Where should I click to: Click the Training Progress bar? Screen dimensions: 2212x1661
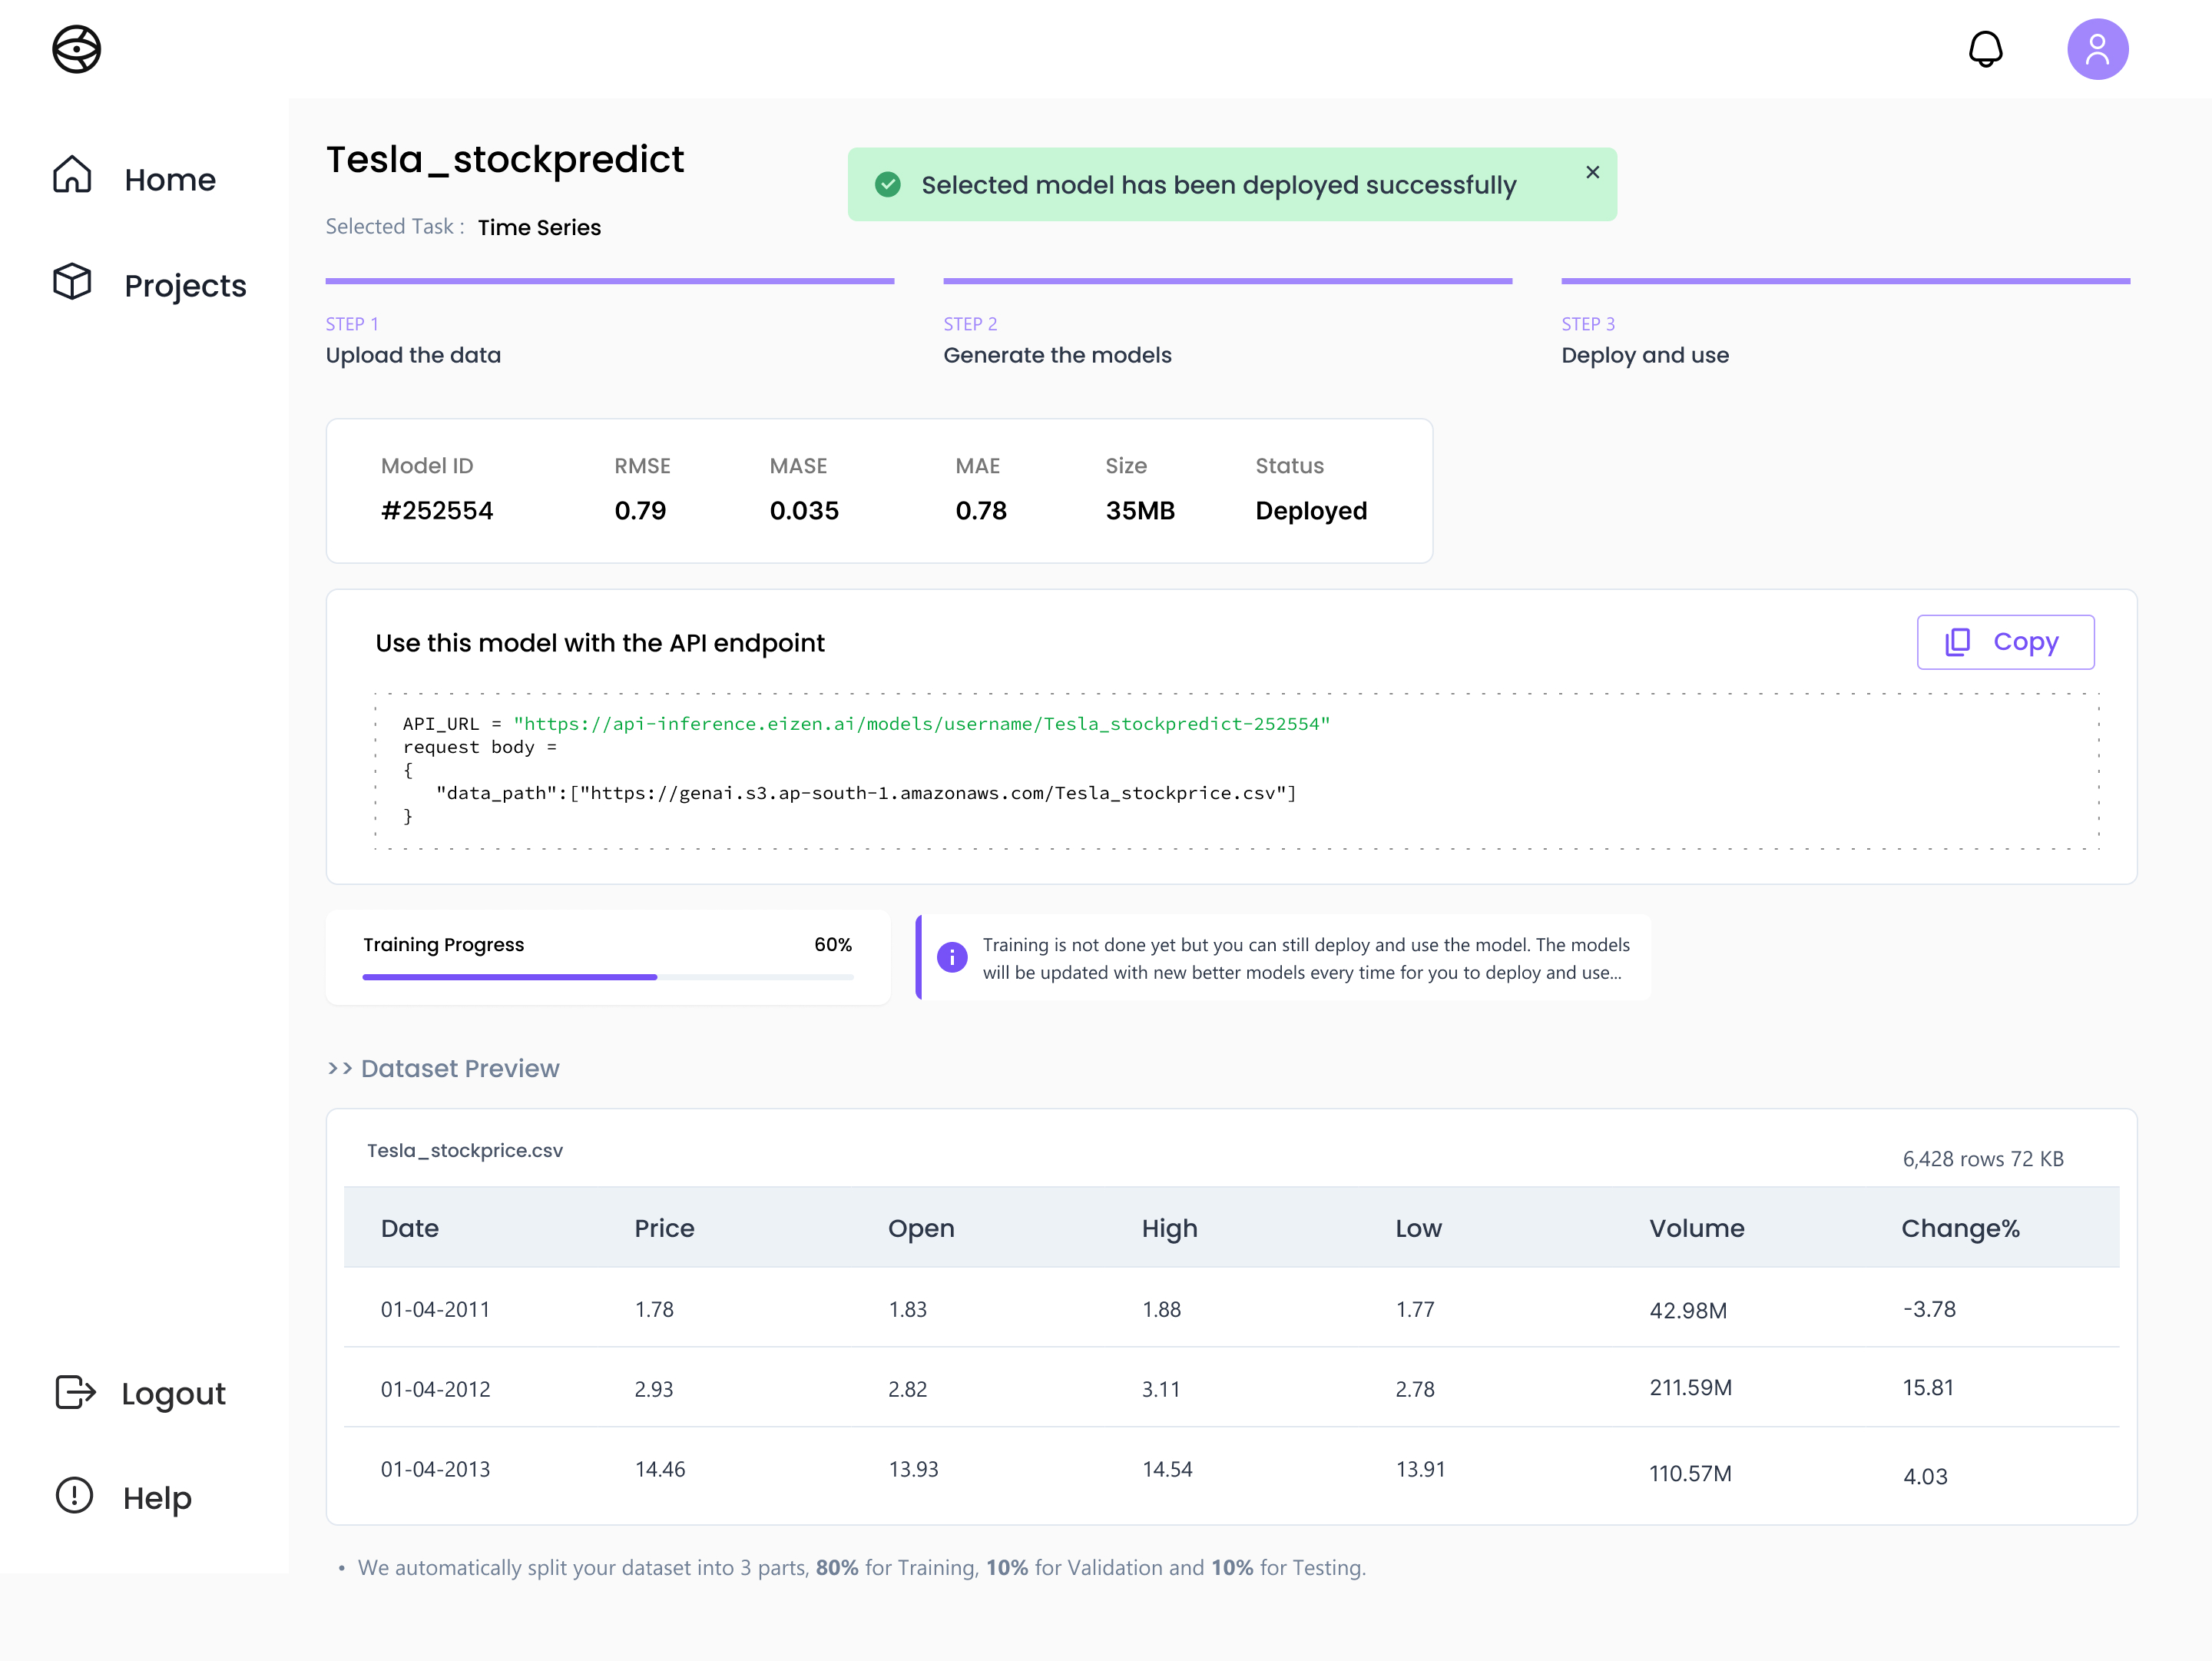(607, 977)
